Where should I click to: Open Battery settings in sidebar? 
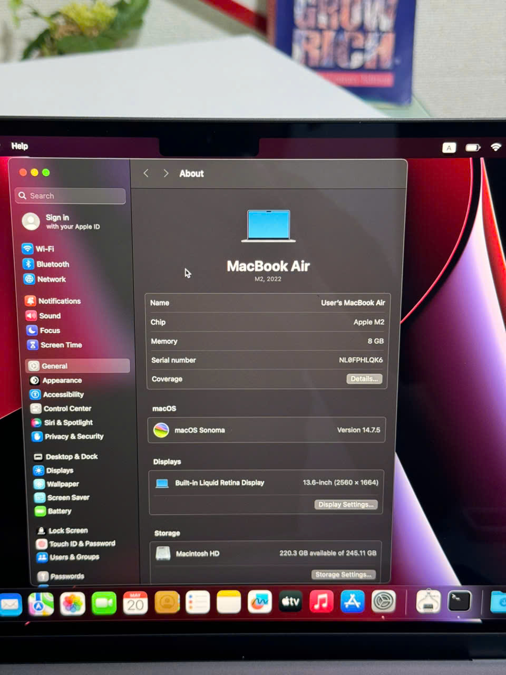click(53, 510)
